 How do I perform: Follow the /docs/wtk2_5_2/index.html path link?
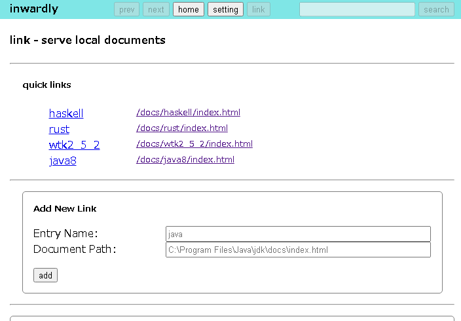tap(194, 144)
